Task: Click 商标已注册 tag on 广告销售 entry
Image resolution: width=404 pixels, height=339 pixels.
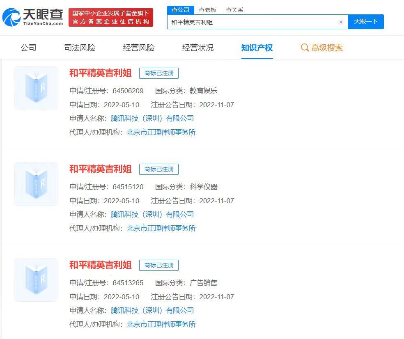Action: [159, 265]
